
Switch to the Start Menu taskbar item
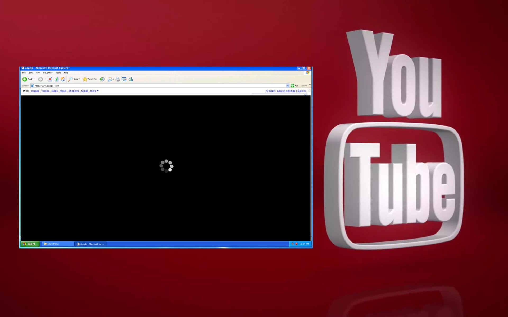click(x=58, y=244)
